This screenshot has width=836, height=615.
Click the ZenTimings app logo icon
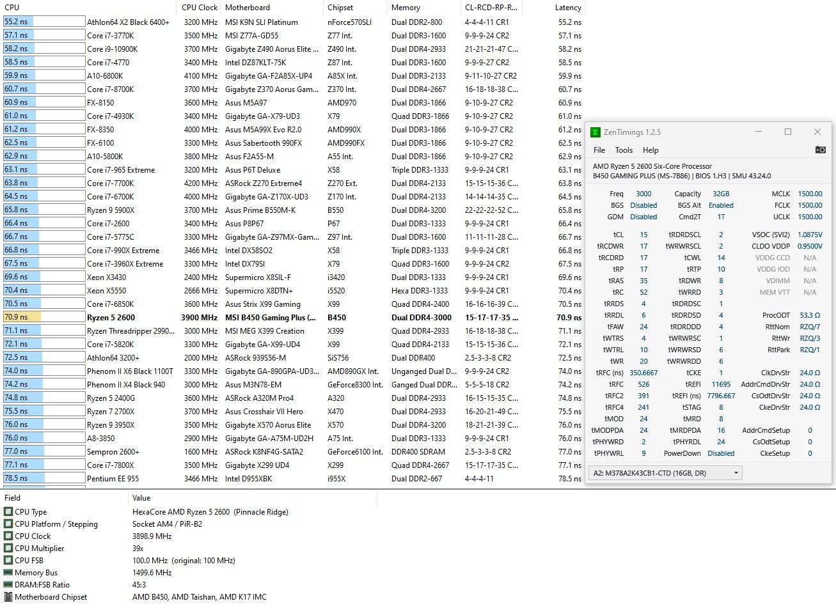[x=595, y=132]
